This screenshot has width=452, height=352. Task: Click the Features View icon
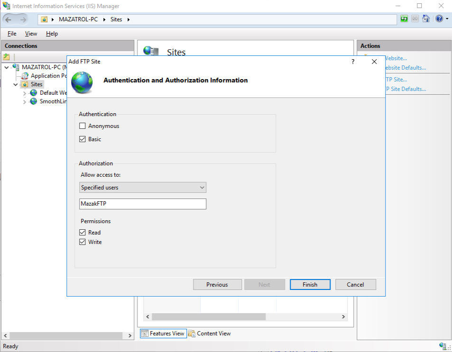click(x=144, y=334)
